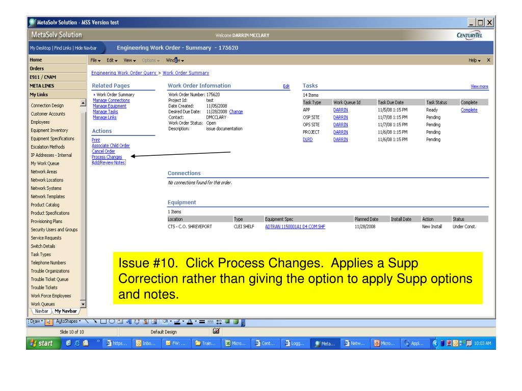Click the Windows start button

tap(43, 343)
